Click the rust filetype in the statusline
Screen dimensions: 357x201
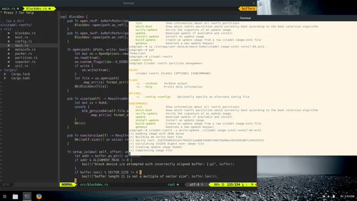click(171, 185)
